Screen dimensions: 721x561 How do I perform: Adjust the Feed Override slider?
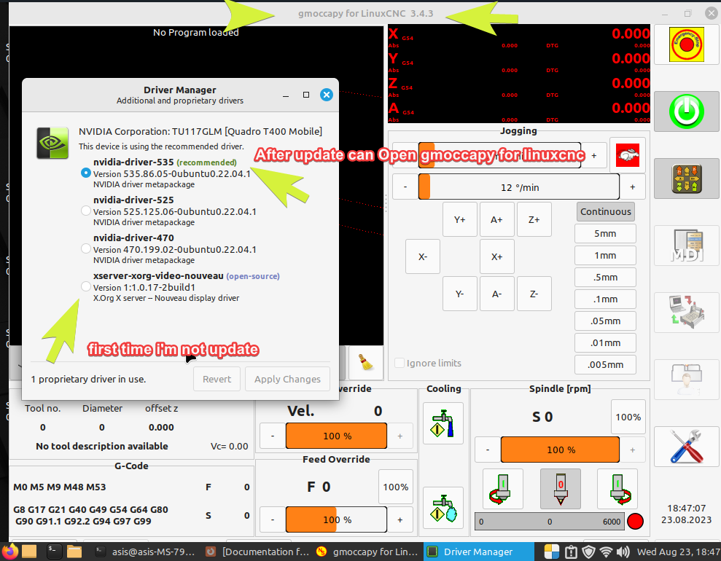click(336, 519)
